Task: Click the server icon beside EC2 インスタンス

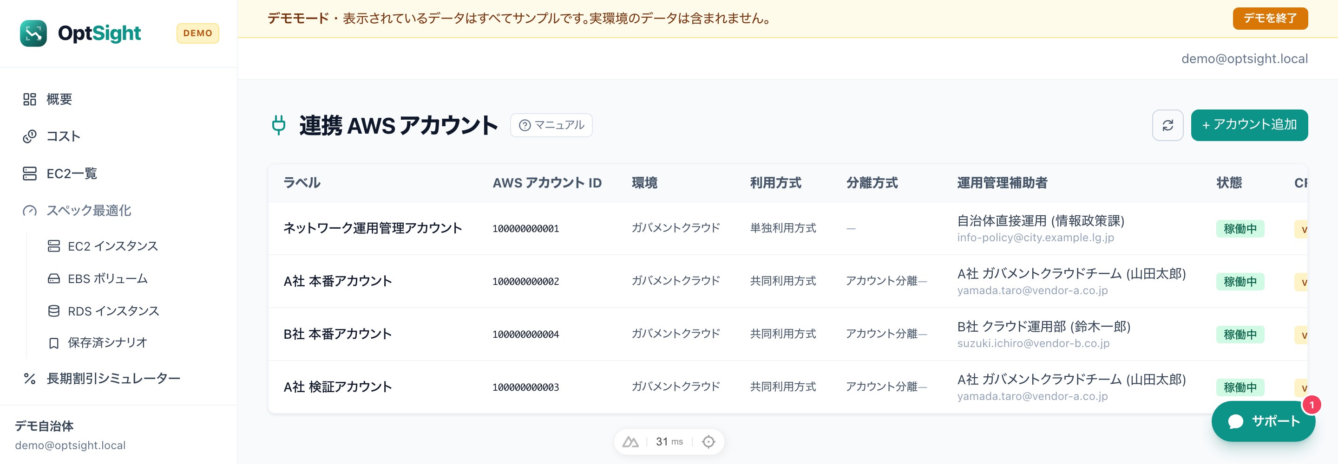Action: pos(53,246)
